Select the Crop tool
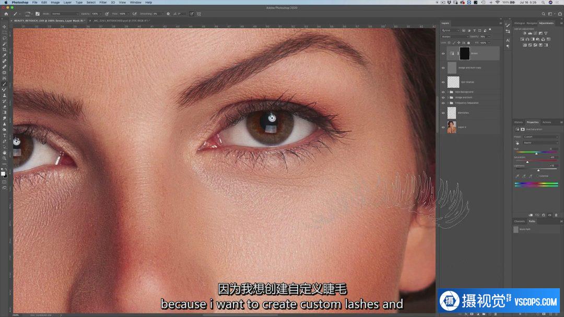 pos(4,50)
